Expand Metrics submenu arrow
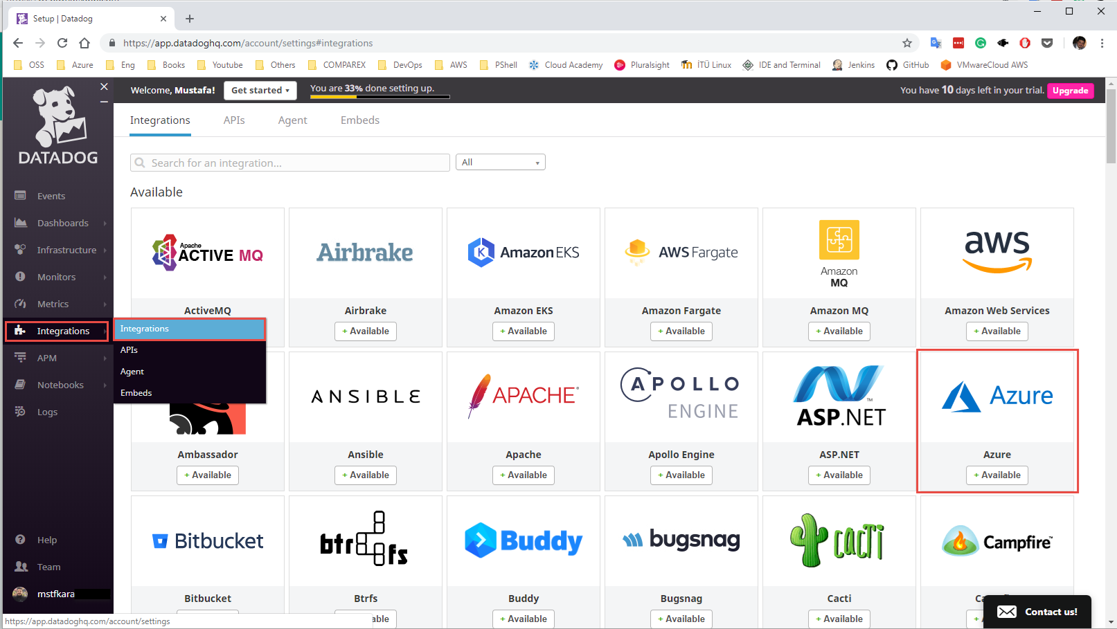The height and width of the screenshot is (629, 1117). point(105,304)
